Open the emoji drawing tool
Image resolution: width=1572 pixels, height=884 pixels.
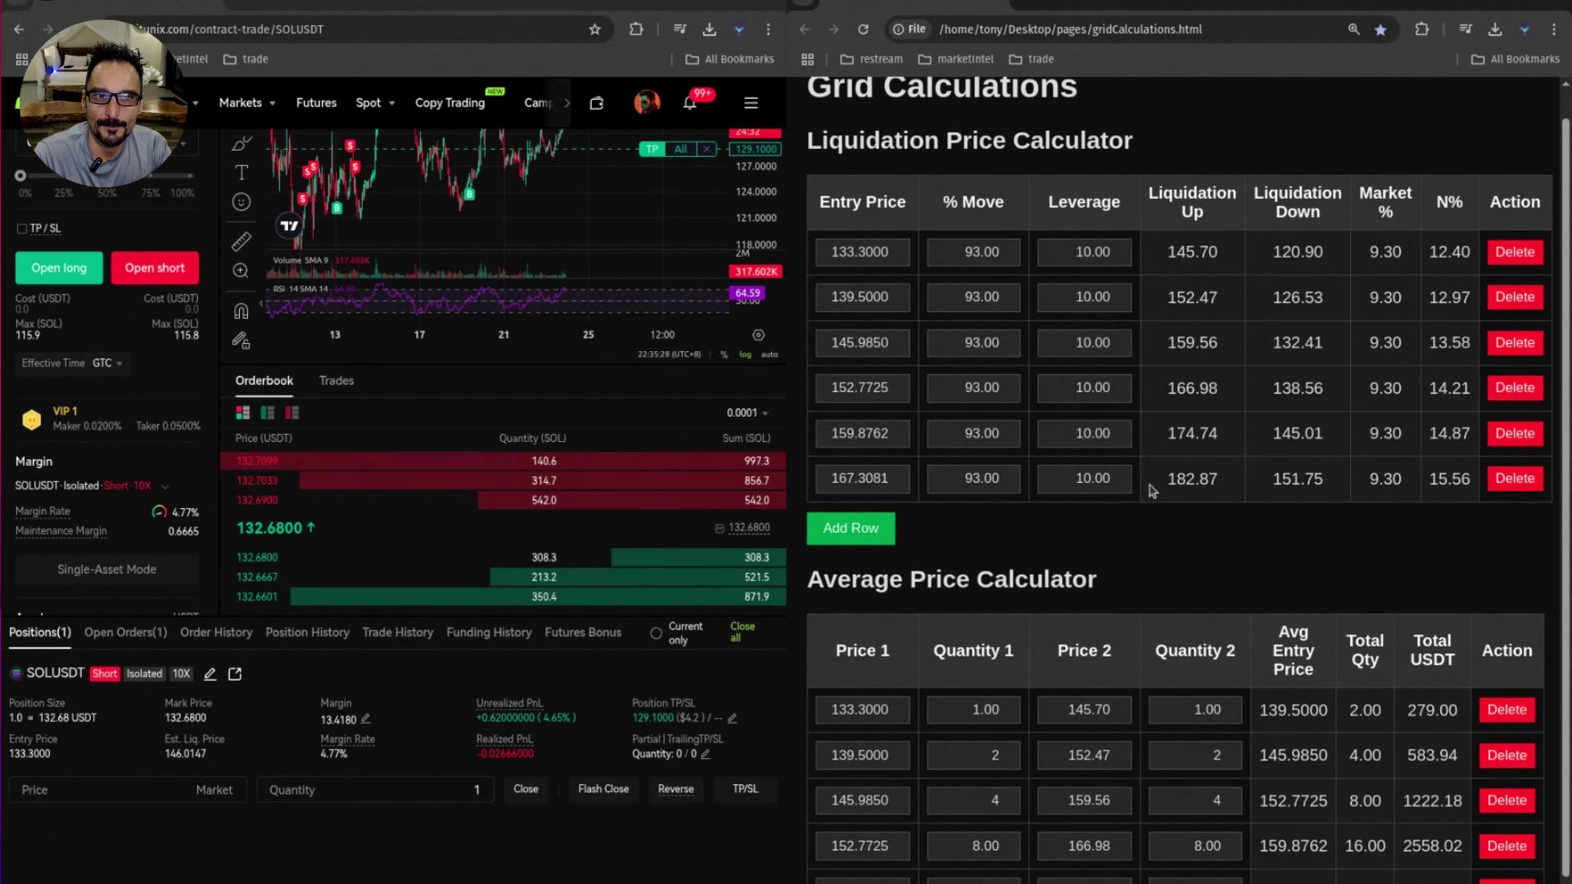pyautogui.click(x=241, y=202)
